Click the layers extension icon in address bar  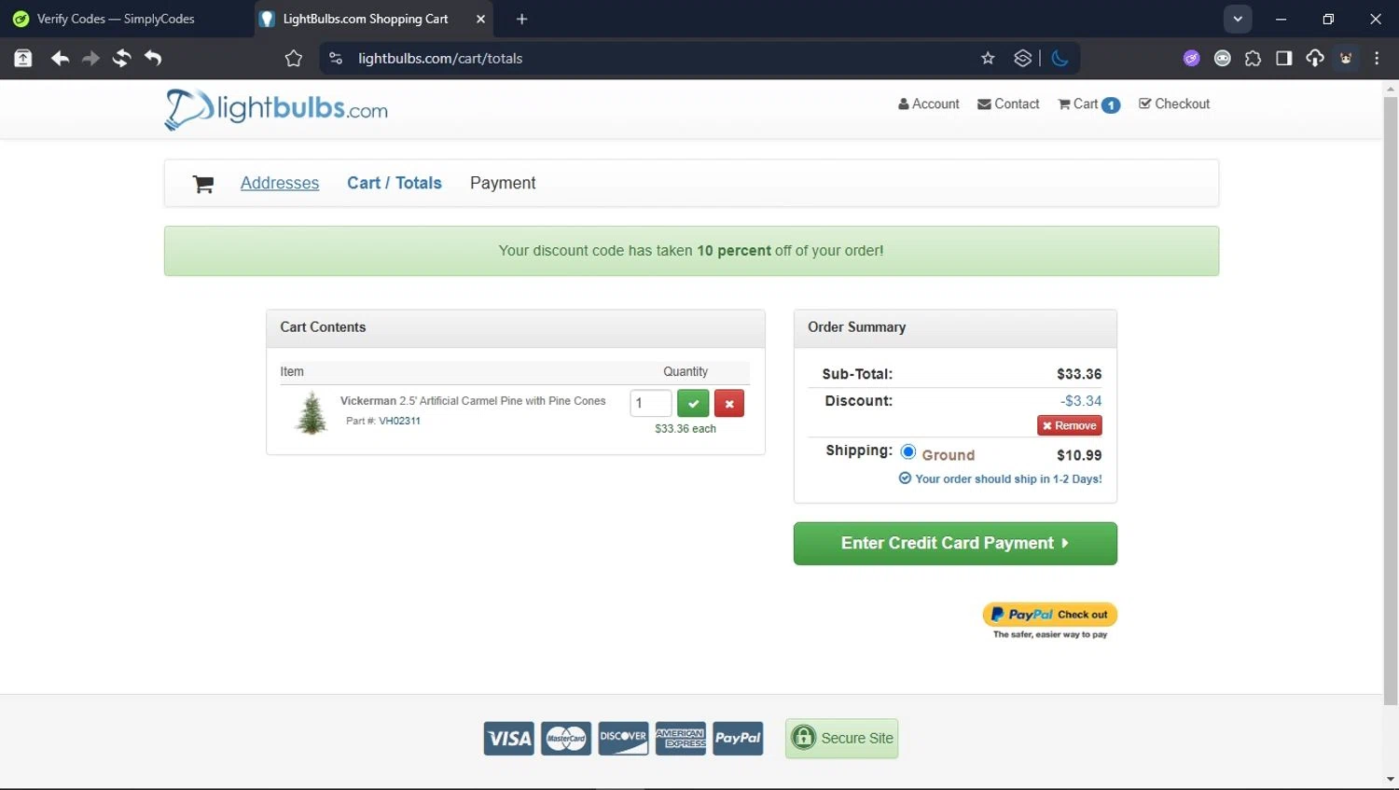click(1023, 58)
